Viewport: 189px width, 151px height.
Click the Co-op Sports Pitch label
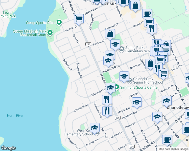point(41,23)
